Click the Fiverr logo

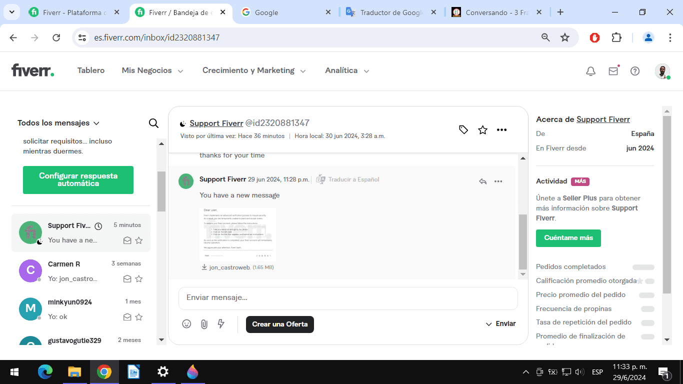[x=33, y=70]
